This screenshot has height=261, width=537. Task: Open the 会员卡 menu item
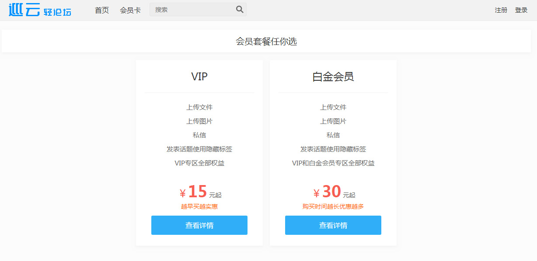pyautogui.click(x=130, y=10)
